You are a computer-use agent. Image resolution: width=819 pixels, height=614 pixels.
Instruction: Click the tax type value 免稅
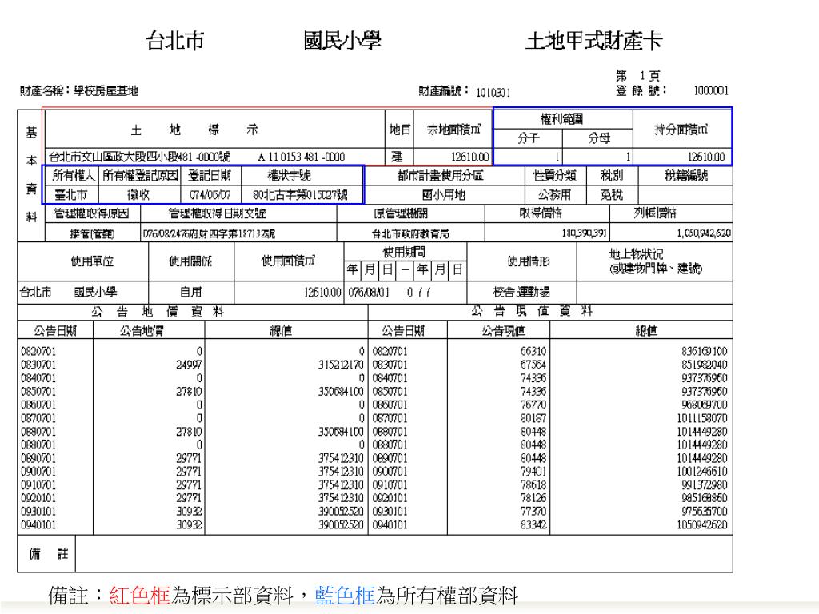(612, 195)
